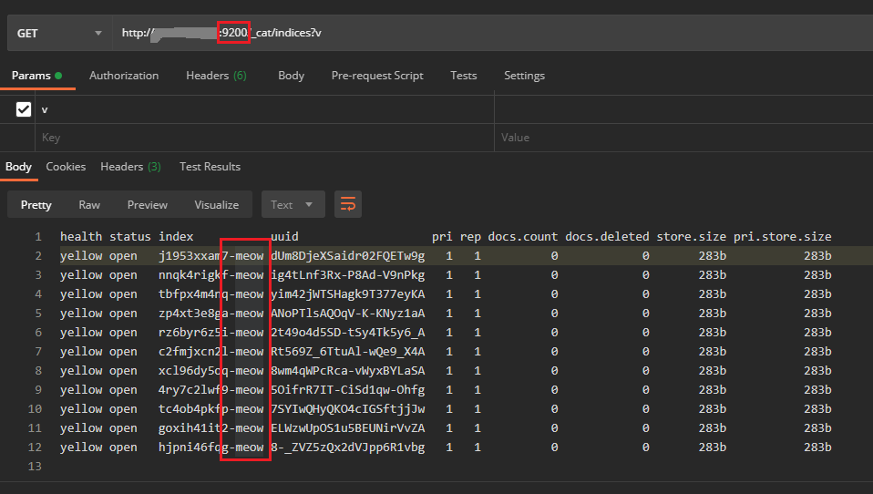Click uuid 8wm4qWPcRca-vWyxBYLaSA
Screen dimensions: 873x494
pyautogui.click(x=348, y=370)
